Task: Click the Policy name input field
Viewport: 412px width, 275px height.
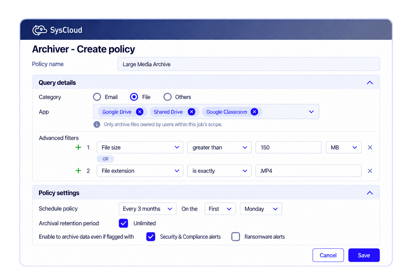Action: (249, 64)
